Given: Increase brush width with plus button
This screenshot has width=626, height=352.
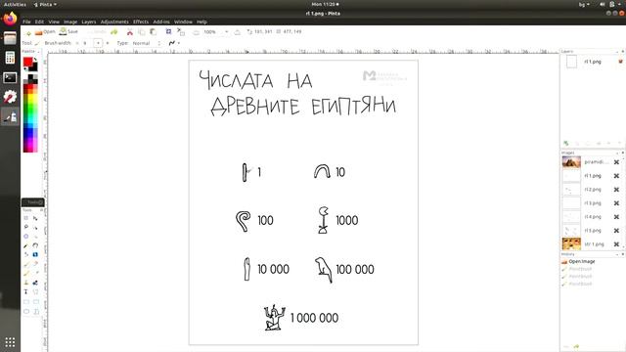Looking at the screenshot, I should (x=107, y=43).
